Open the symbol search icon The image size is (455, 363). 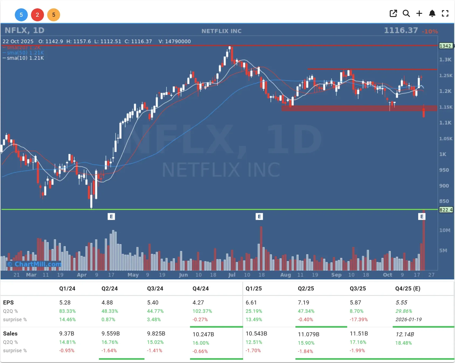pos(406,13)
